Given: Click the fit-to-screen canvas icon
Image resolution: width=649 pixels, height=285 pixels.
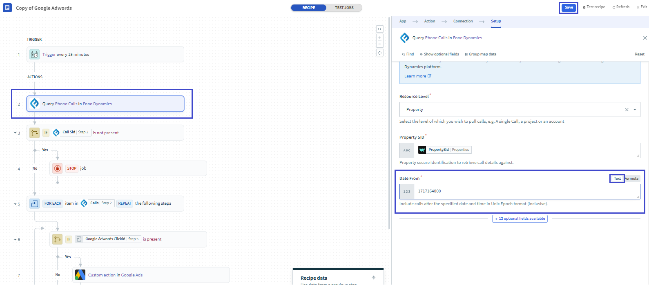Looking at the screenshot, I should pos(380,53).
